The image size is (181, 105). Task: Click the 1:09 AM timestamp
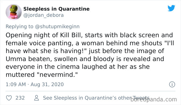(15, 84)
